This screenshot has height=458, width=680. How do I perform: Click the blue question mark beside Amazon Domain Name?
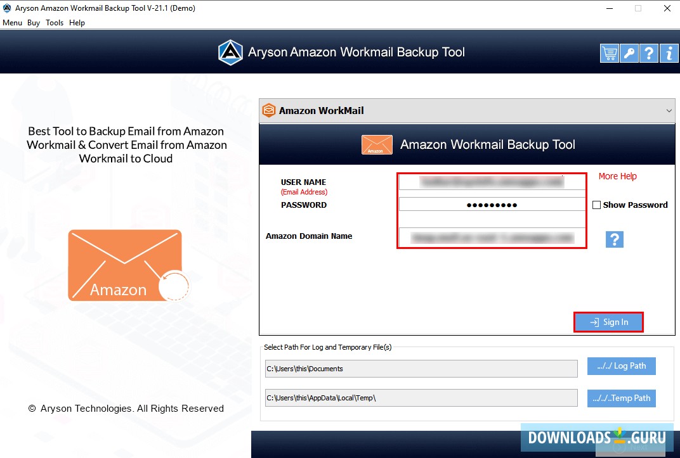614,239
